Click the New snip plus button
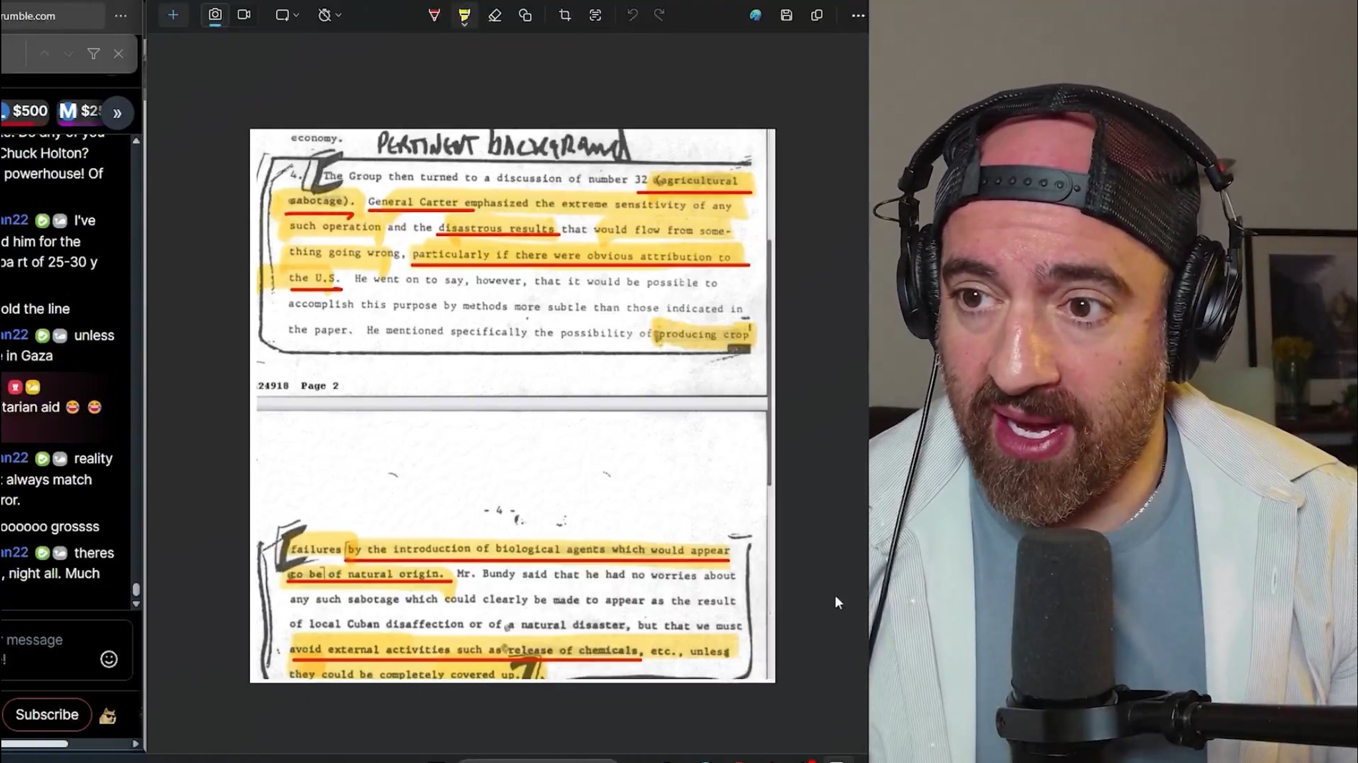1358x763 pixels. tap(173, 15)
